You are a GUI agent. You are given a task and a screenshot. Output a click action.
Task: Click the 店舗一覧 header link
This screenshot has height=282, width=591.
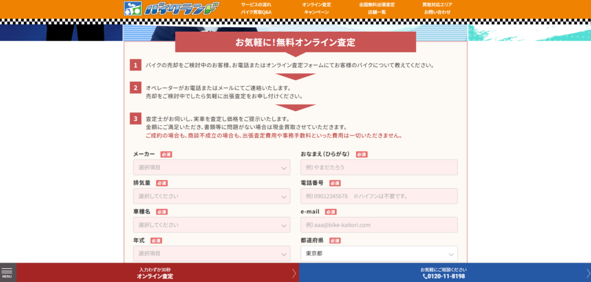[376, 12]
